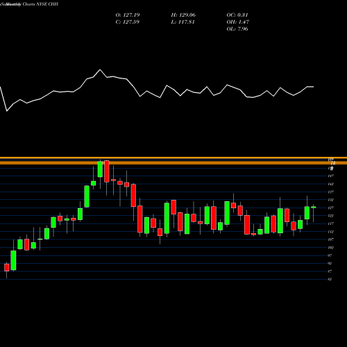
Task: Click the 87 price axis label
Action: pyautogui.click(x=330, y=271)
